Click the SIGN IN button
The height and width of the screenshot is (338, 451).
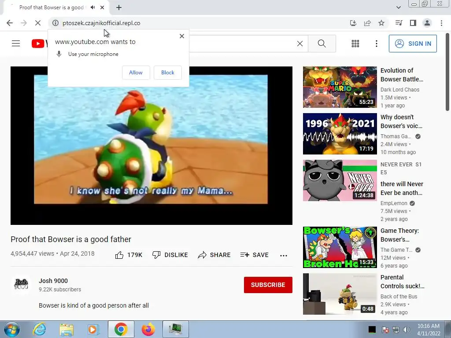click(x=412, y=44)
